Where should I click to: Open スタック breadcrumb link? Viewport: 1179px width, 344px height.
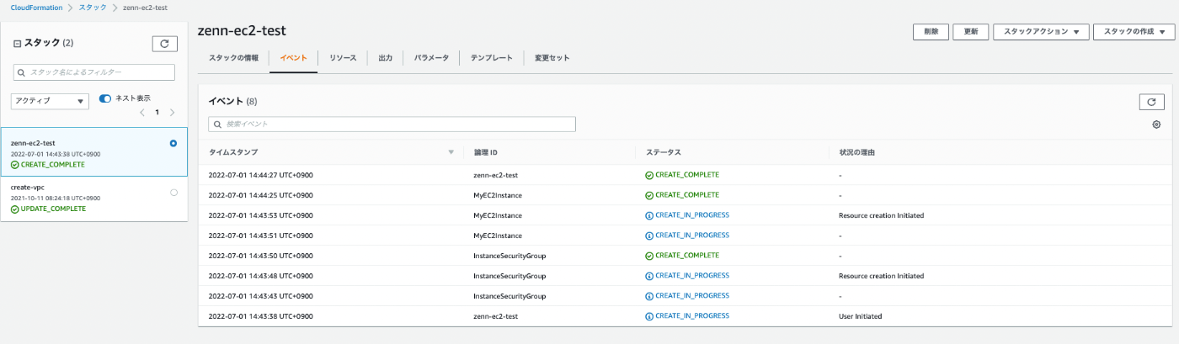93,8
